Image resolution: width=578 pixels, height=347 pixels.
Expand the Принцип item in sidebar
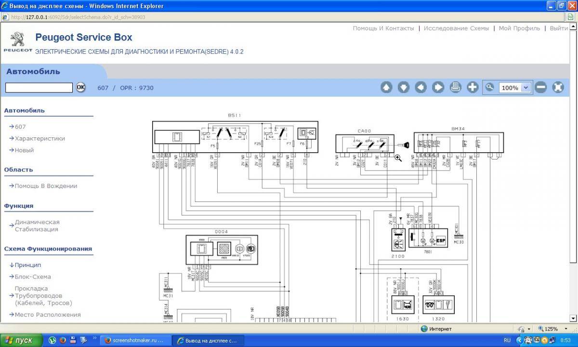(x=27, y=265)
